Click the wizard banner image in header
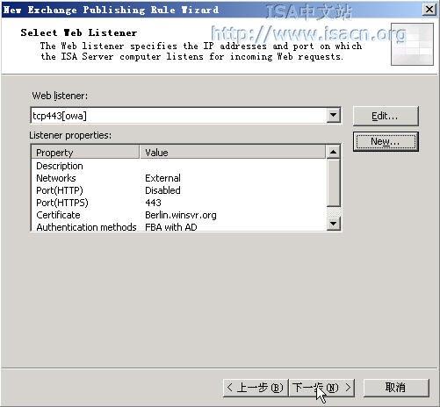 (x=412, y=44)
